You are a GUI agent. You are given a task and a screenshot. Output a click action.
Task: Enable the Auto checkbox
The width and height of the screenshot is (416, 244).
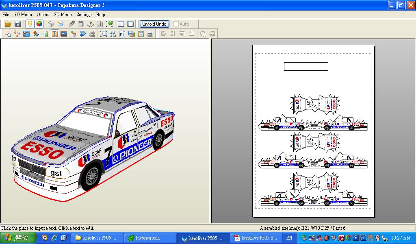(176, 24)
